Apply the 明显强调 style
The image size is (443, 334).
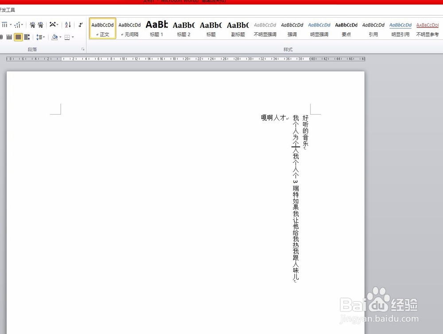pyautogui.click(x=319, y=29)
